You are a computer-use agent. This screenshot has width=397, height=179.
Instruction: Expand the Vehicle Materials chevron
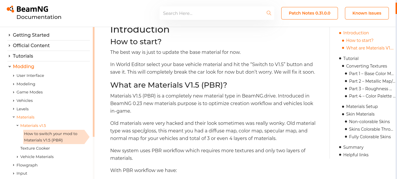[17, 157]
